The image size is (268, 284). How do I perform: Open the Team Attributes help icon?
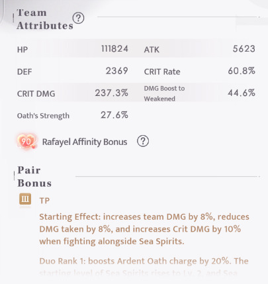pyautogui.click(x=78, y=18)
